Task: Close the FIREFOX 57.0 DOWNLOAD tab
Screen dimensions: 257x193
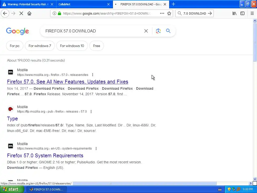Action: coord(165,4)
